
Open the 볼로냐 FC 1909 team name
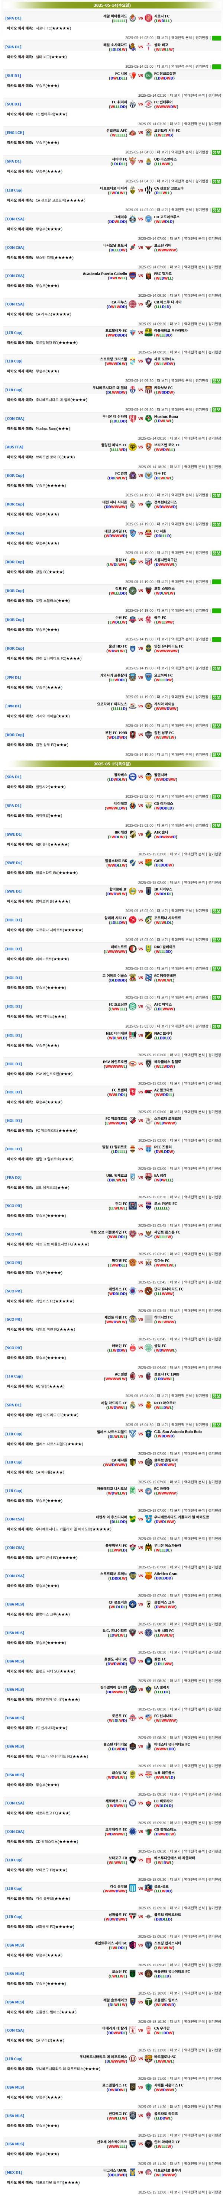click(x=166, y=1375)
